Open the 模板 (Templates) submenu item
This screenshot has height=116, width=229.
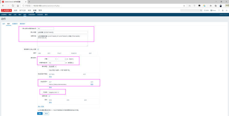[10, 14]
